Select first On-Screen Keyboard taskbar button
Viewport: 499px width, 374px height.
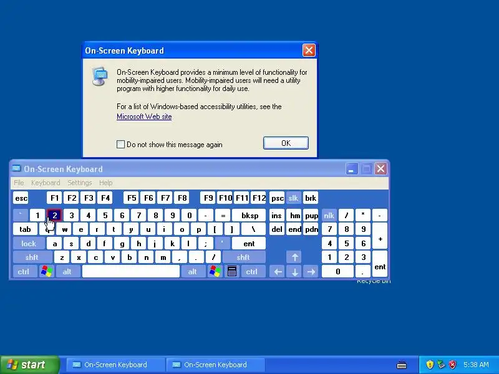point(115,365)
